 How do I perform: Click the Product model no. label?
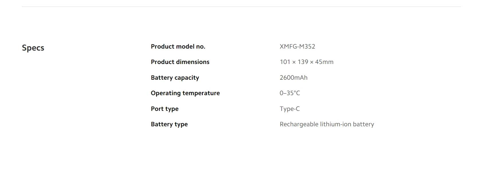[178, 47]
